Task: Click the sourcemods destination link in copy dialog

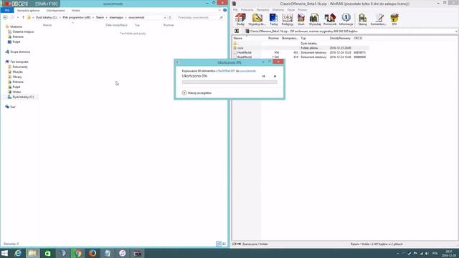Action: click(248, 71)
